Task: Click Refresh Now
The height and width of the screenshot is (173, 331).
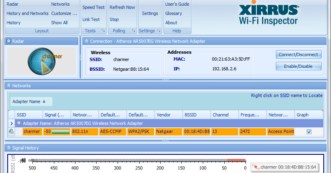Action: click(122, 7)
